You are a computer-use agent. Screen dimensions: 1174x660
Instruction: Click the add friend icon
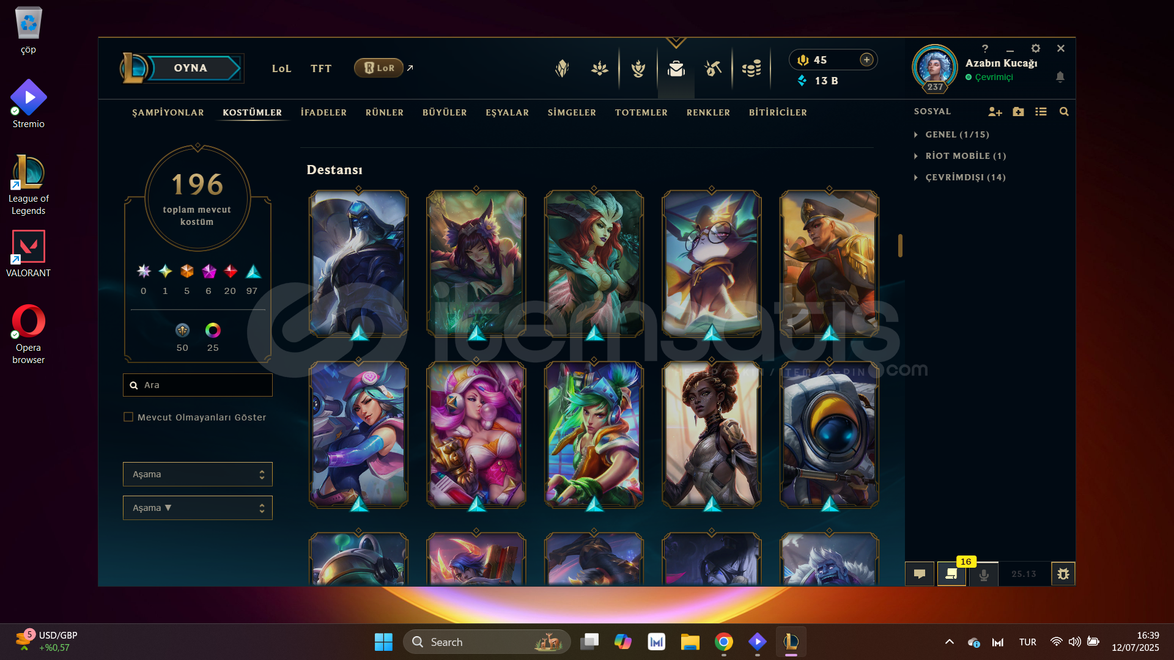(995, 112)
